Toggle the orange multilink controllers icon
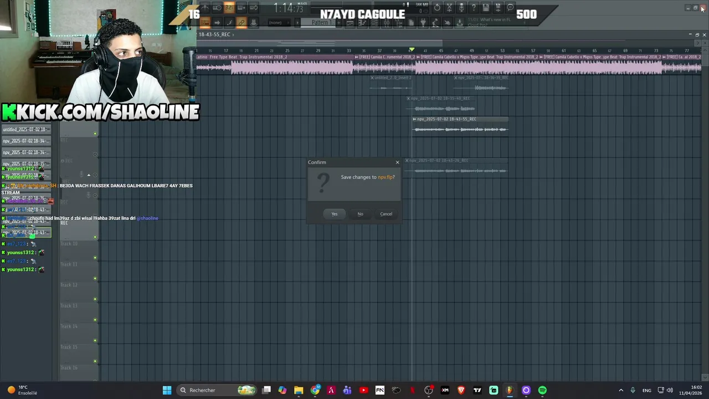This screenshot has height=399, width=709. click(x=241, y=22)
